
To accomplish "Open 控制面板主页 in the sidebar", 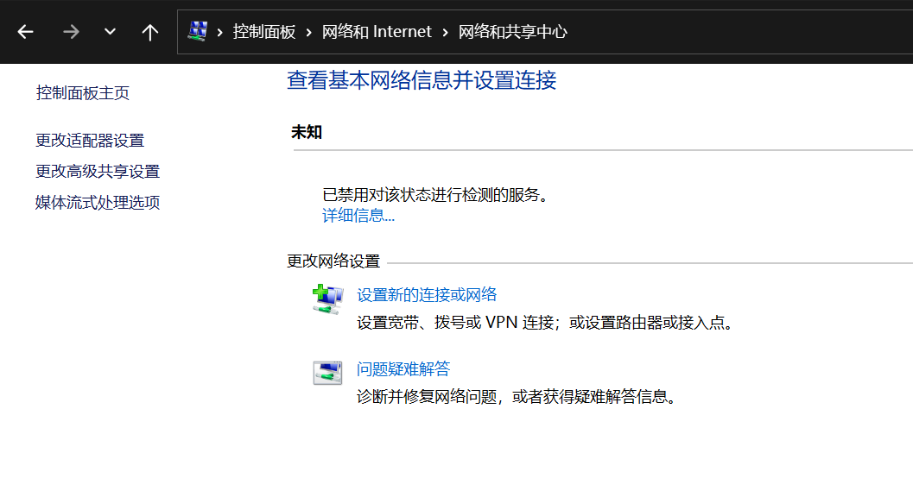I will click(x=83, y=93).
